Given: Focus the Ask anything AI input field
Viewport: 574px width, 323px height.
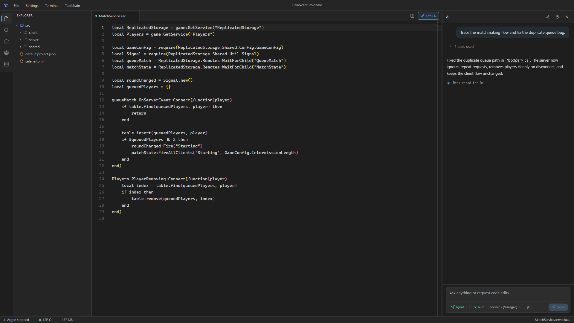Looking at the screenshot, I should [508, 293].
